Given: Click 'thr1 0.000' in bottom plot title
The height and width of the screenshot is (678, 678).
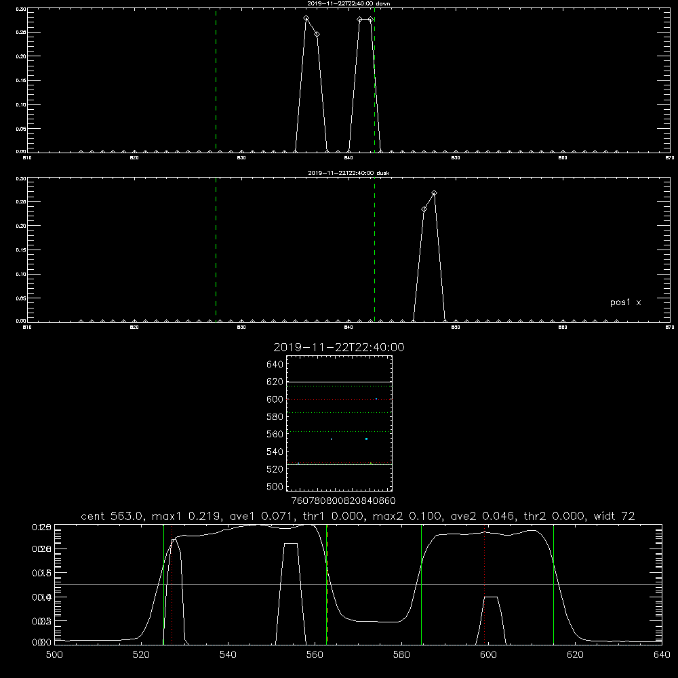Looking at the screenshot, I should tap(333, 516).
